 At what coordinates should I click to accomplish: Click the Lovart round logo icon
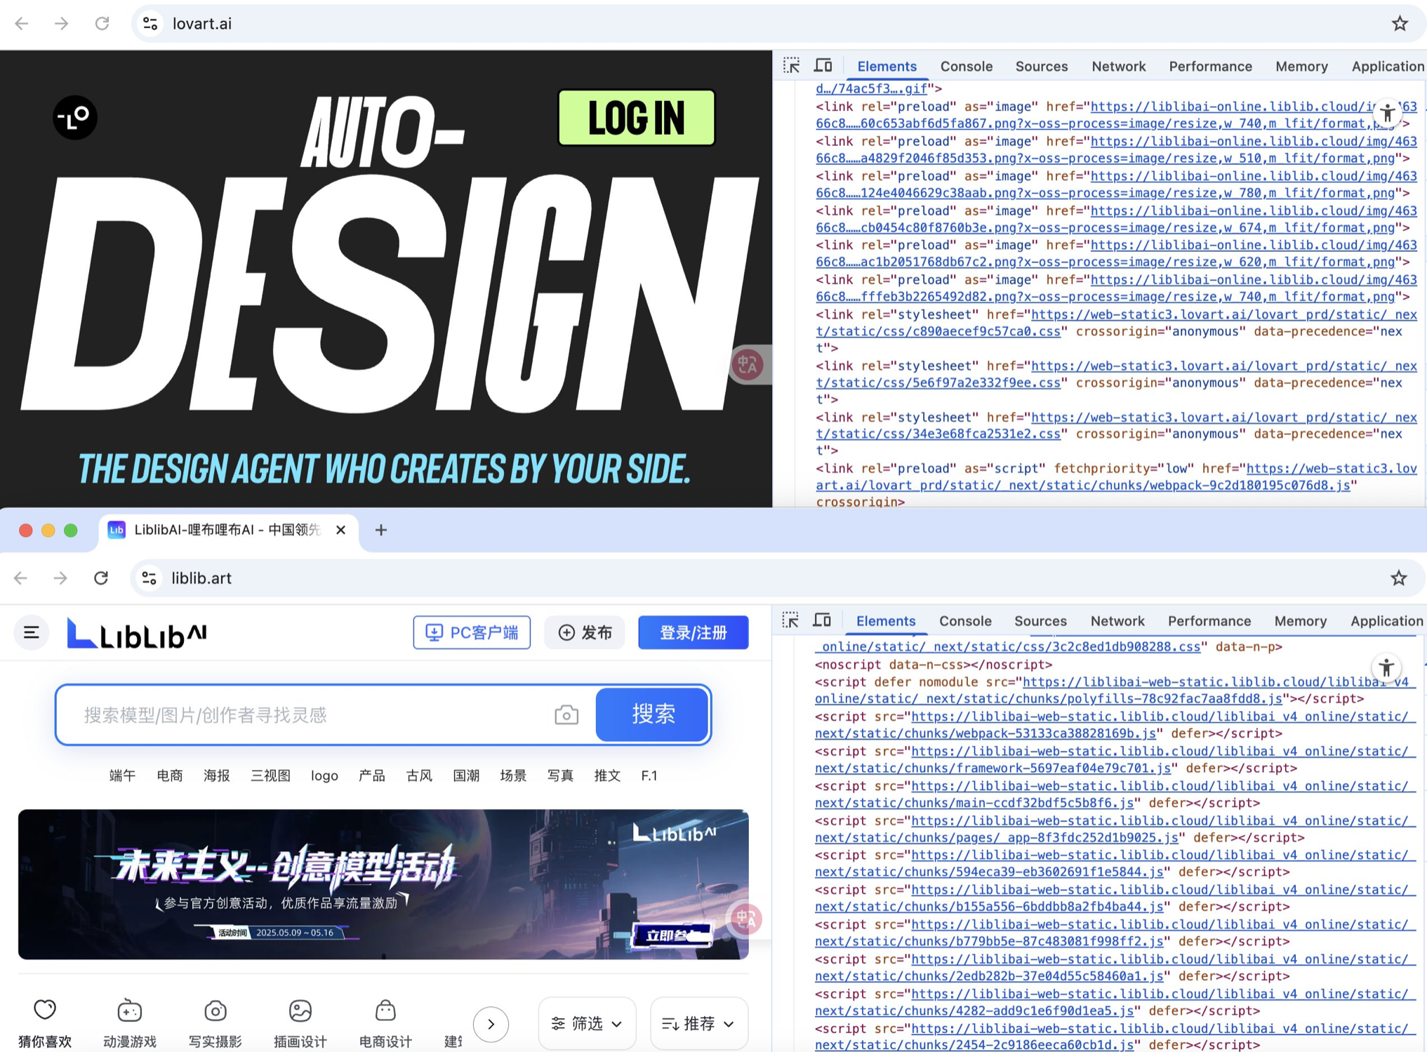click(x=75, y=117)
